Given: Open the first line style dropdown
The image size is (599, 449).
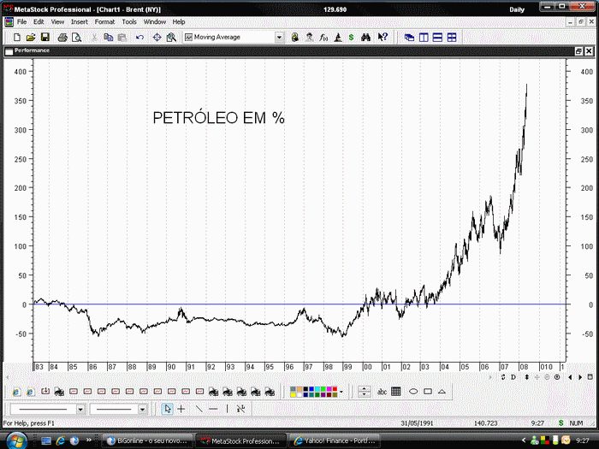Looking at the screenshot, I should [80, 410].
